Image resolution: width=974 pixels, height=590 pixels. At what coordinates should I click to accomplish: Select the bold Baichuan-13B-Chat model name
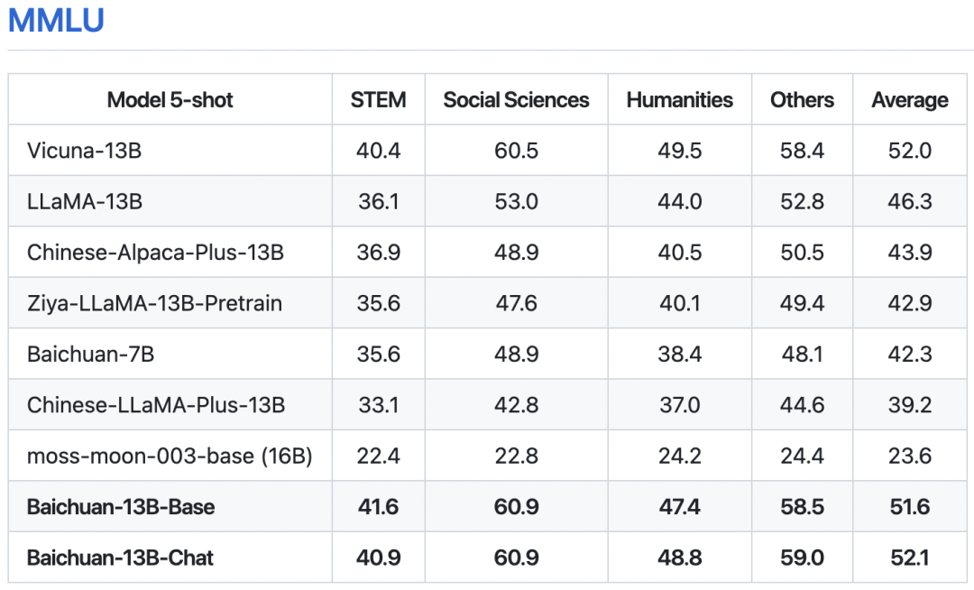tap(120, 558)
